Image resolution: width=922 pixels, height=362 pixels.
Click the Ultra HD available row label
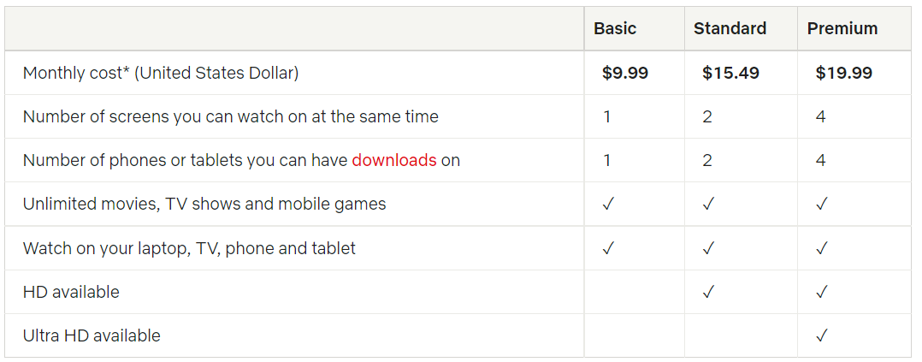pyautogui.click(x=92, y=335)
